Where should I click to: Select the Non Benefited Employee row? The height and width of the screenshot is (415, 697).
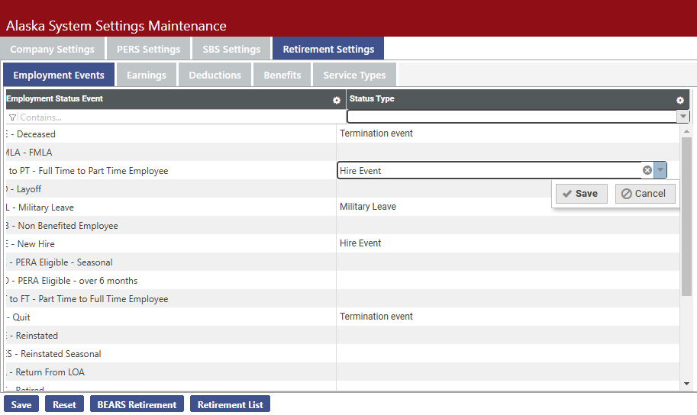pos(342,225)
